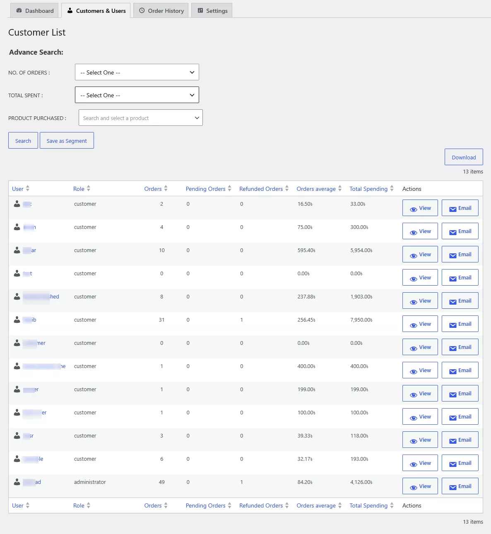Click user icon in administrator row

coord(17,482)
